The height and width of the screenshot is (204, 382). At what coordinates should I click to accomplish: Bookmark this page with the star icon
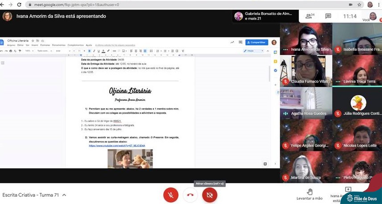(359, 5)
